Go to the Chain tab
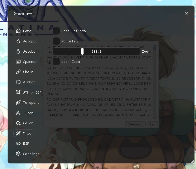The width and height of the screenshot is (196, 169). tap(28, 72)
